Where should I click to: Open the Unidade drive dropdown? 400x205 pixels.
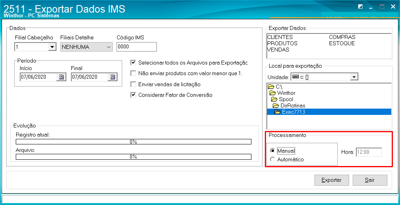353,77
